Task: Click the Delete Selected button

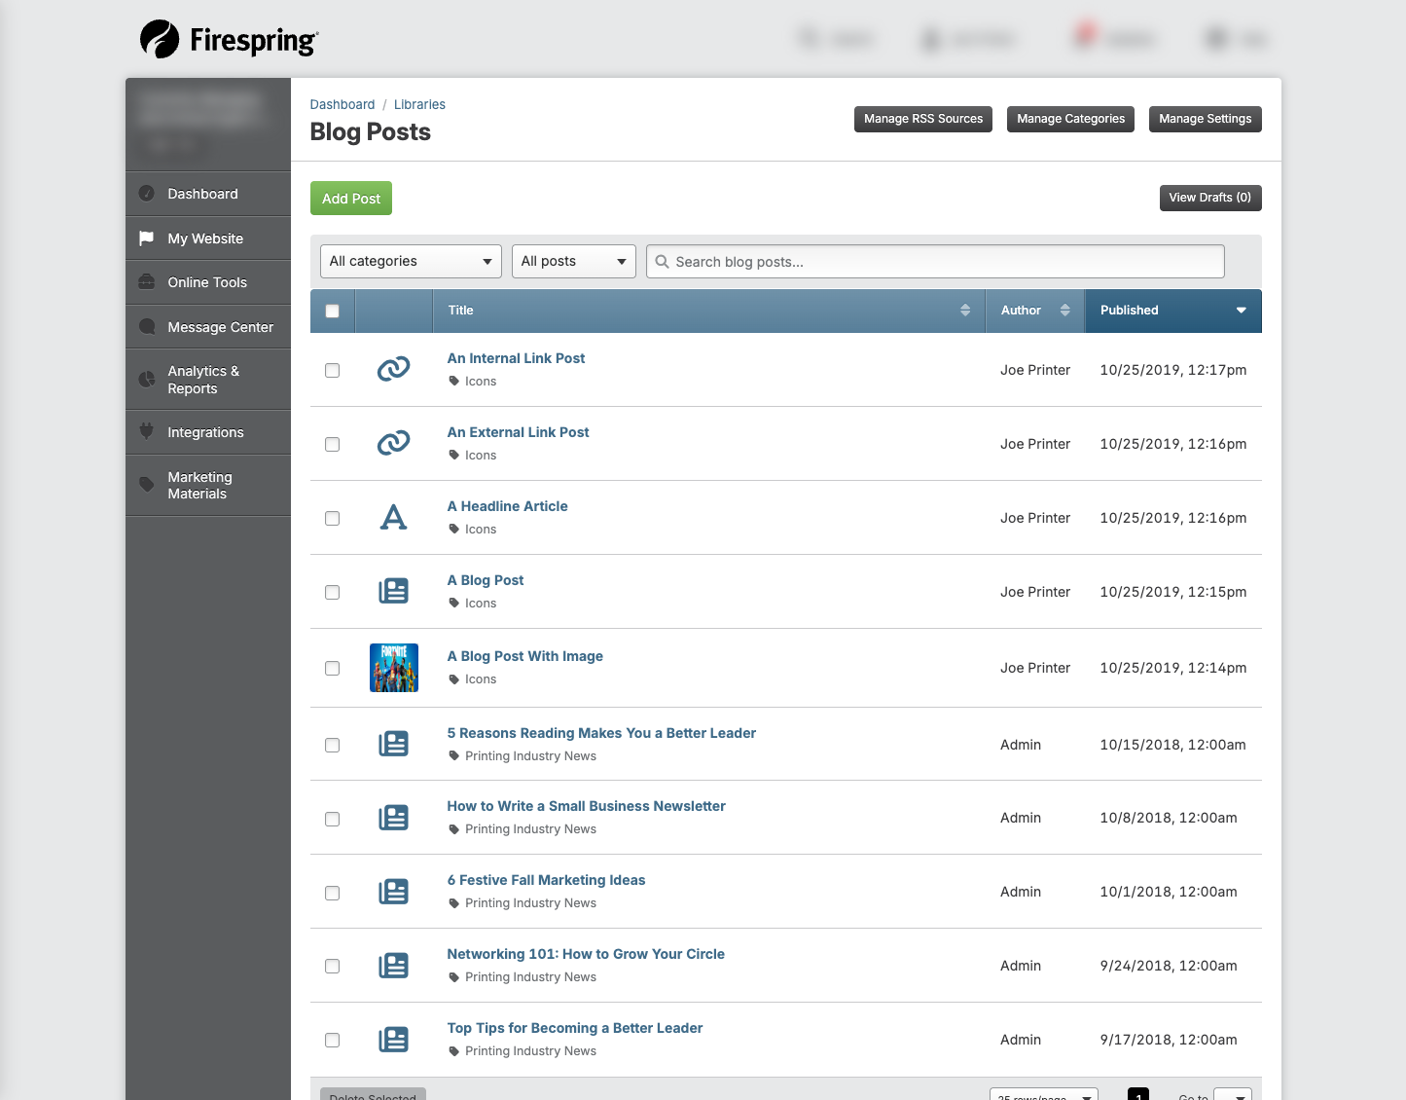Action: coord(373,1095)
